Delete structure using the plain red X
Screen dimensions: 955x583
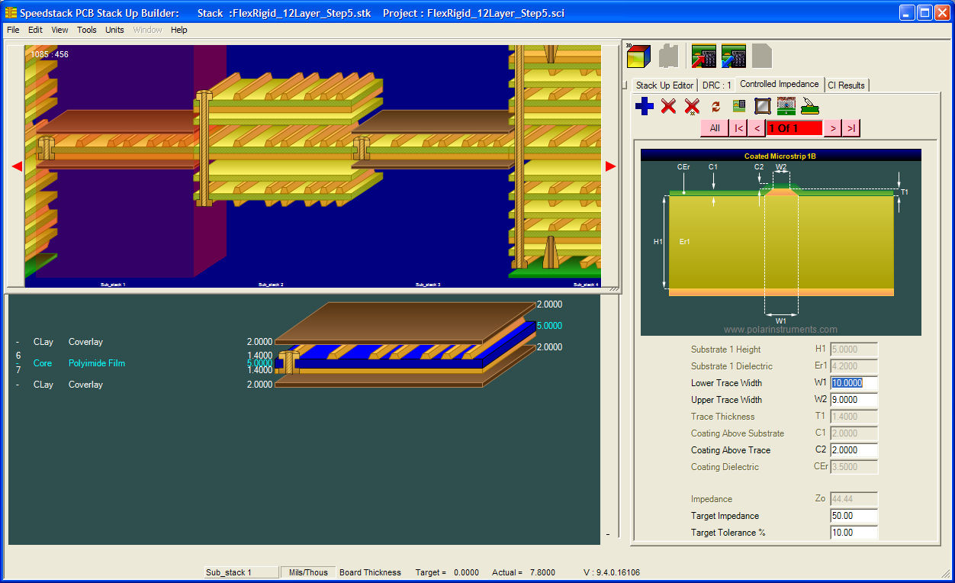point(668,107)
